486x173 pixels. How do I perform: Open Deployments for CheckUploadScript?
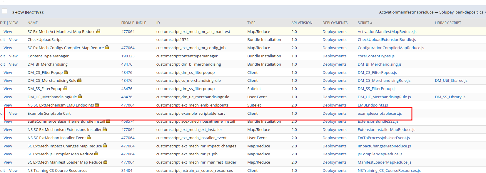334,40
